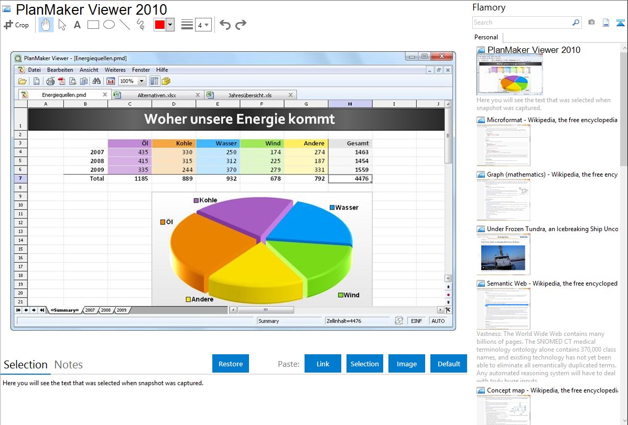Open the Fenster menu

click(x=141, y=70)
